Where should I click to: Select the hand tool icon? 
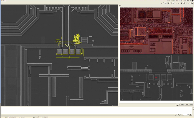[164, 3]
